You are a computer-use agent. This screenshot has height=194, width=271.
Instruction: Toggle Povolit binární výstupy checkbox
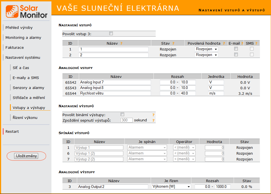point(123,114)
